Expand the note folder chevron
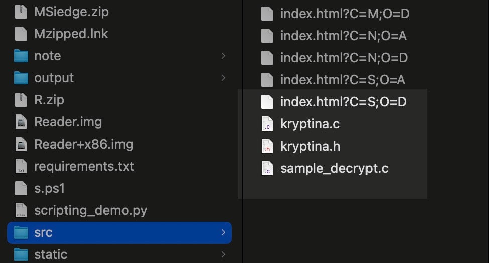The height and width of the screenshot is (263, 489). (x=223, y=56)
